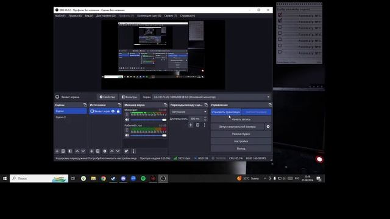
Task: Pop out the Sources dock panel
Action: click(119, 105)
